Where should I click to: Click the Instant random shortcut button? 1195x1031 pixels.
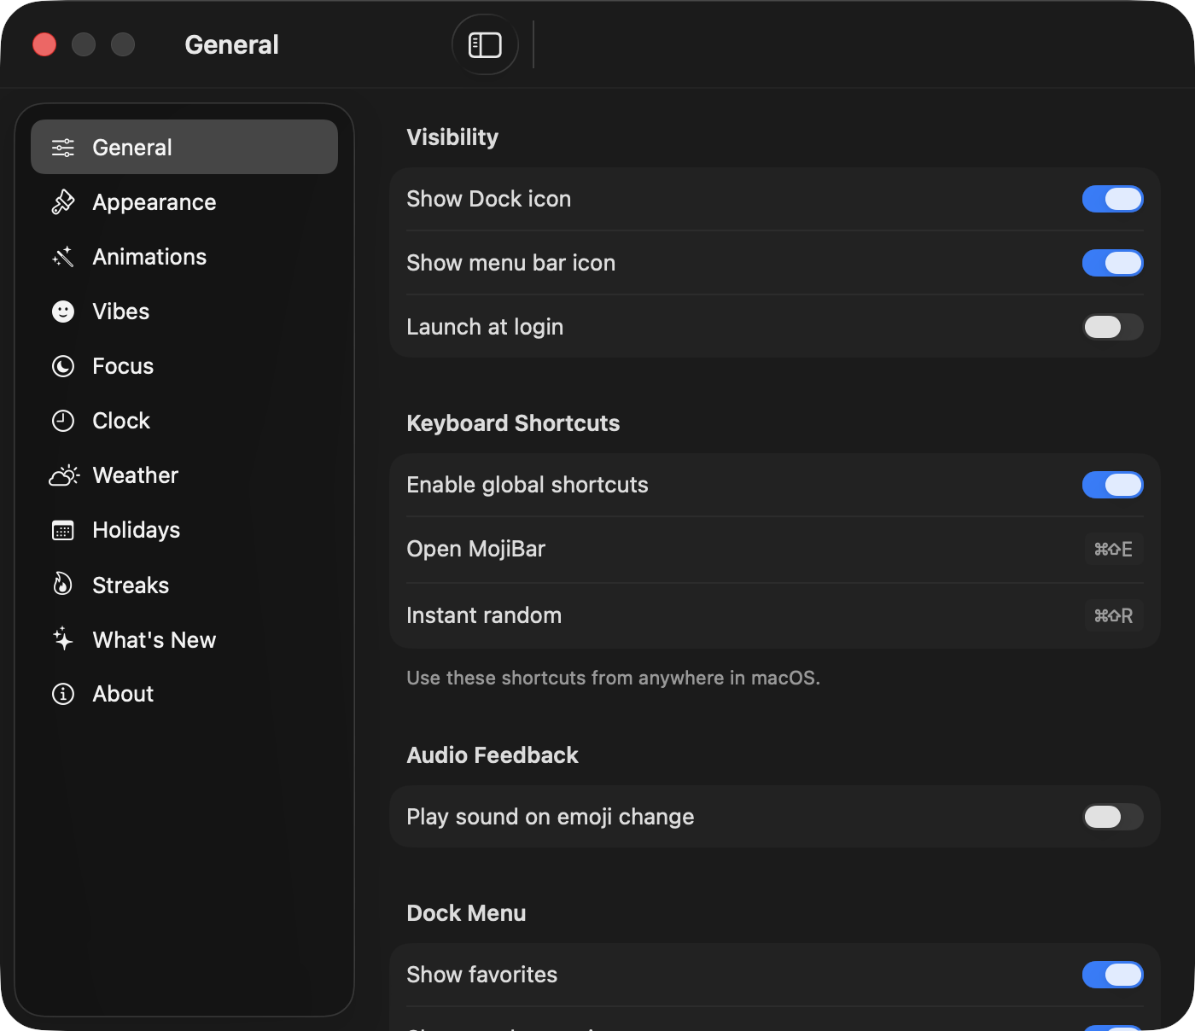pyautogui.click(x=1114, y=615)
